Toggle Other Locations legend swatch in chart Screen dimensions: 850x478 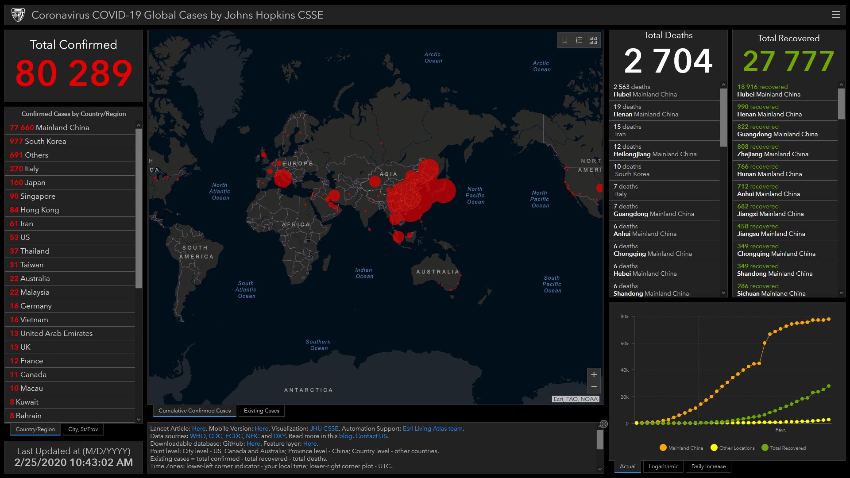coord(714,447)
